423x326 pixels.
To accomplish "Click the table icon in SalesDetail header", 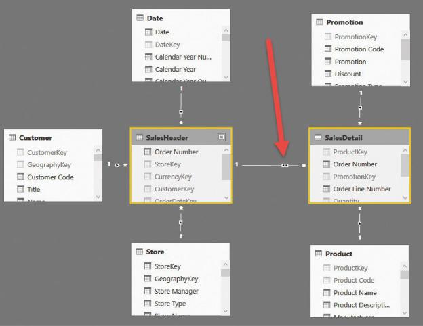I will pos(319,137).
